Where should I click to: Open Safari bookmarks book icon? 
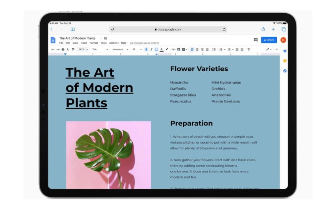pyautogui.click(x=72, y=29)
